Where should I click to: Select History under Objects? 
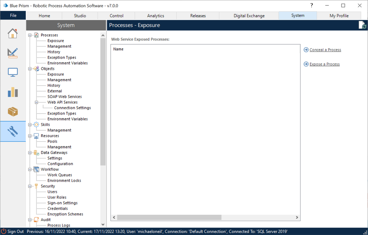pos(54,86)
